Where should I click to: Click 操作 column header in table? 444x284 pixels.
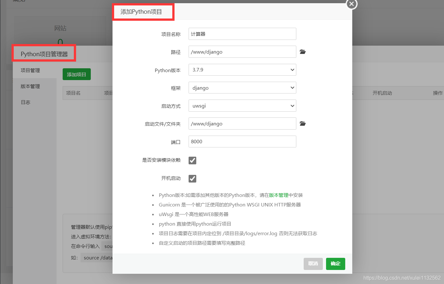[x=438, y=93]
